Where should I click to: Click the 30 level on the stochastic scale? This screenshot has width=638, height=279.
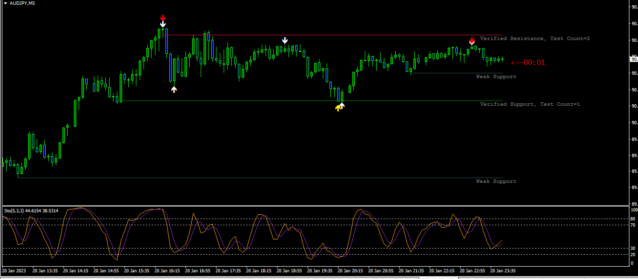tap(633, 248)
